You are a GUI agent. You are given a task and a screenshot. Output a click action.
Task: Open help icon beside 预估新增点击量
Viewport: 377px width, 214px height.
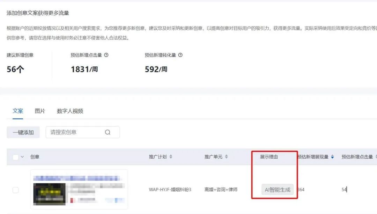click(x=106, y=55)
